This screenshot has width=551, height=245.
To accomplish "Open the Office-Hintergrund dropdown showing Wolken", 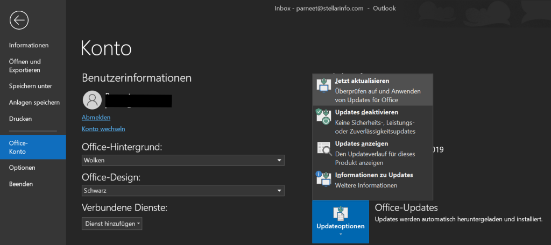I will pos(183,161).
